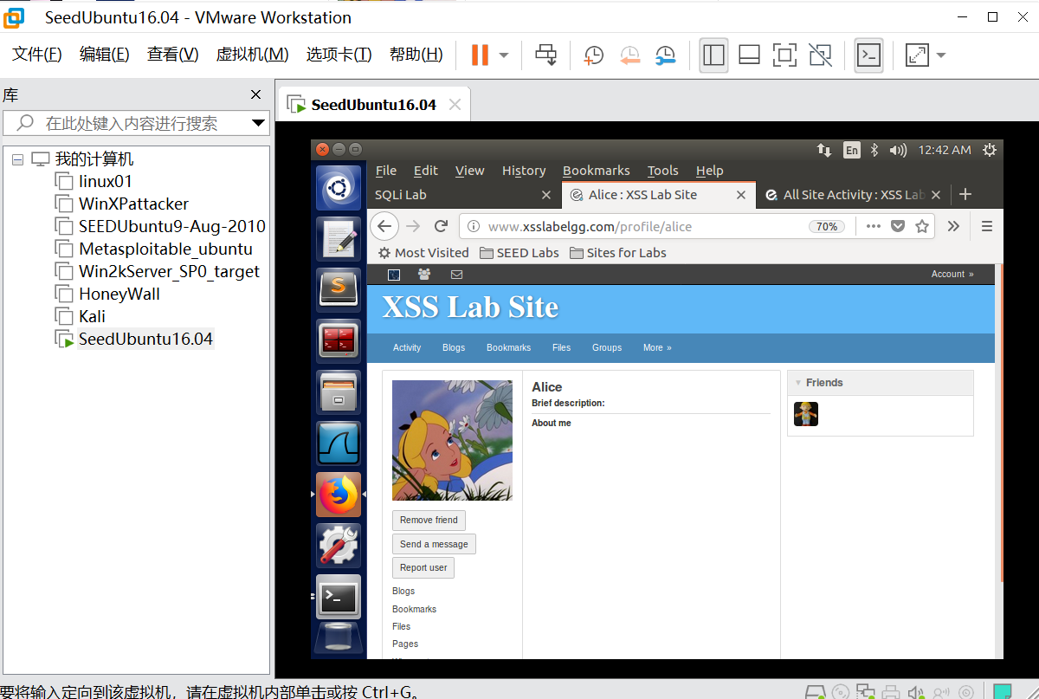Open the page actions three-dot menu
Viewport: 1039px width, 699px height.
coord(873,226)
